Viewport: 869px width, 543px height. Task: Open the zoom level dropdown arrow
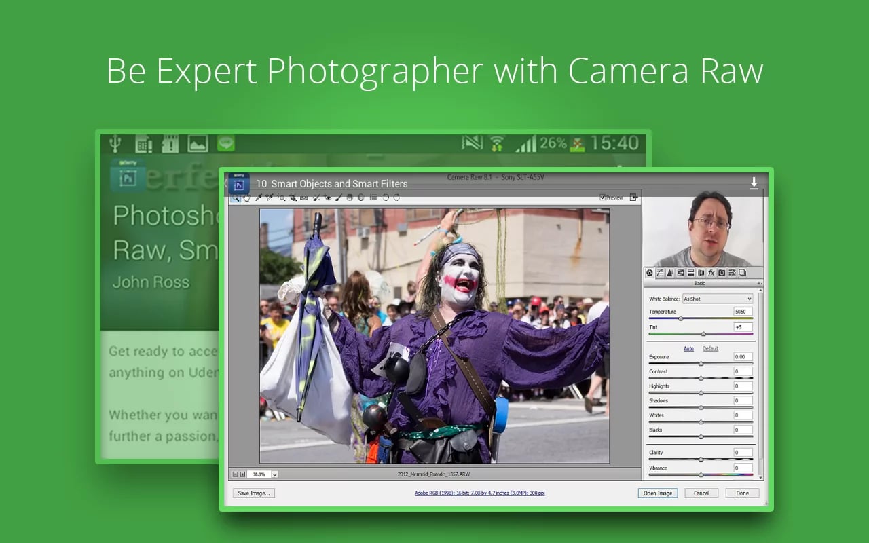tap(274, 474)
